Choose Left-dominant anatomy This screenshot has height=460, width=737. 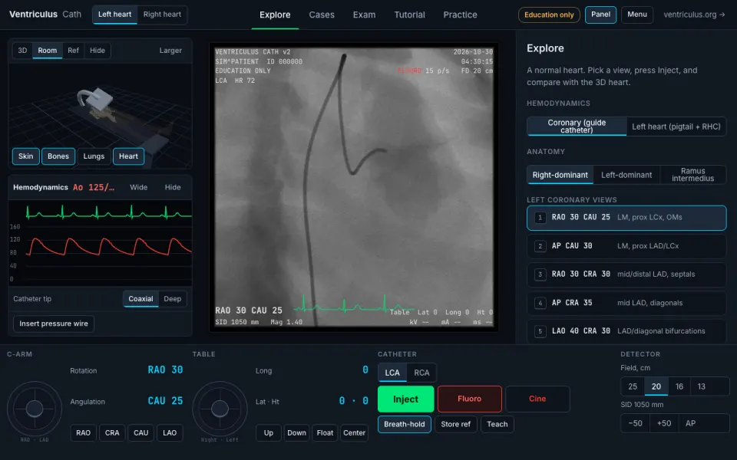point(626,175)
